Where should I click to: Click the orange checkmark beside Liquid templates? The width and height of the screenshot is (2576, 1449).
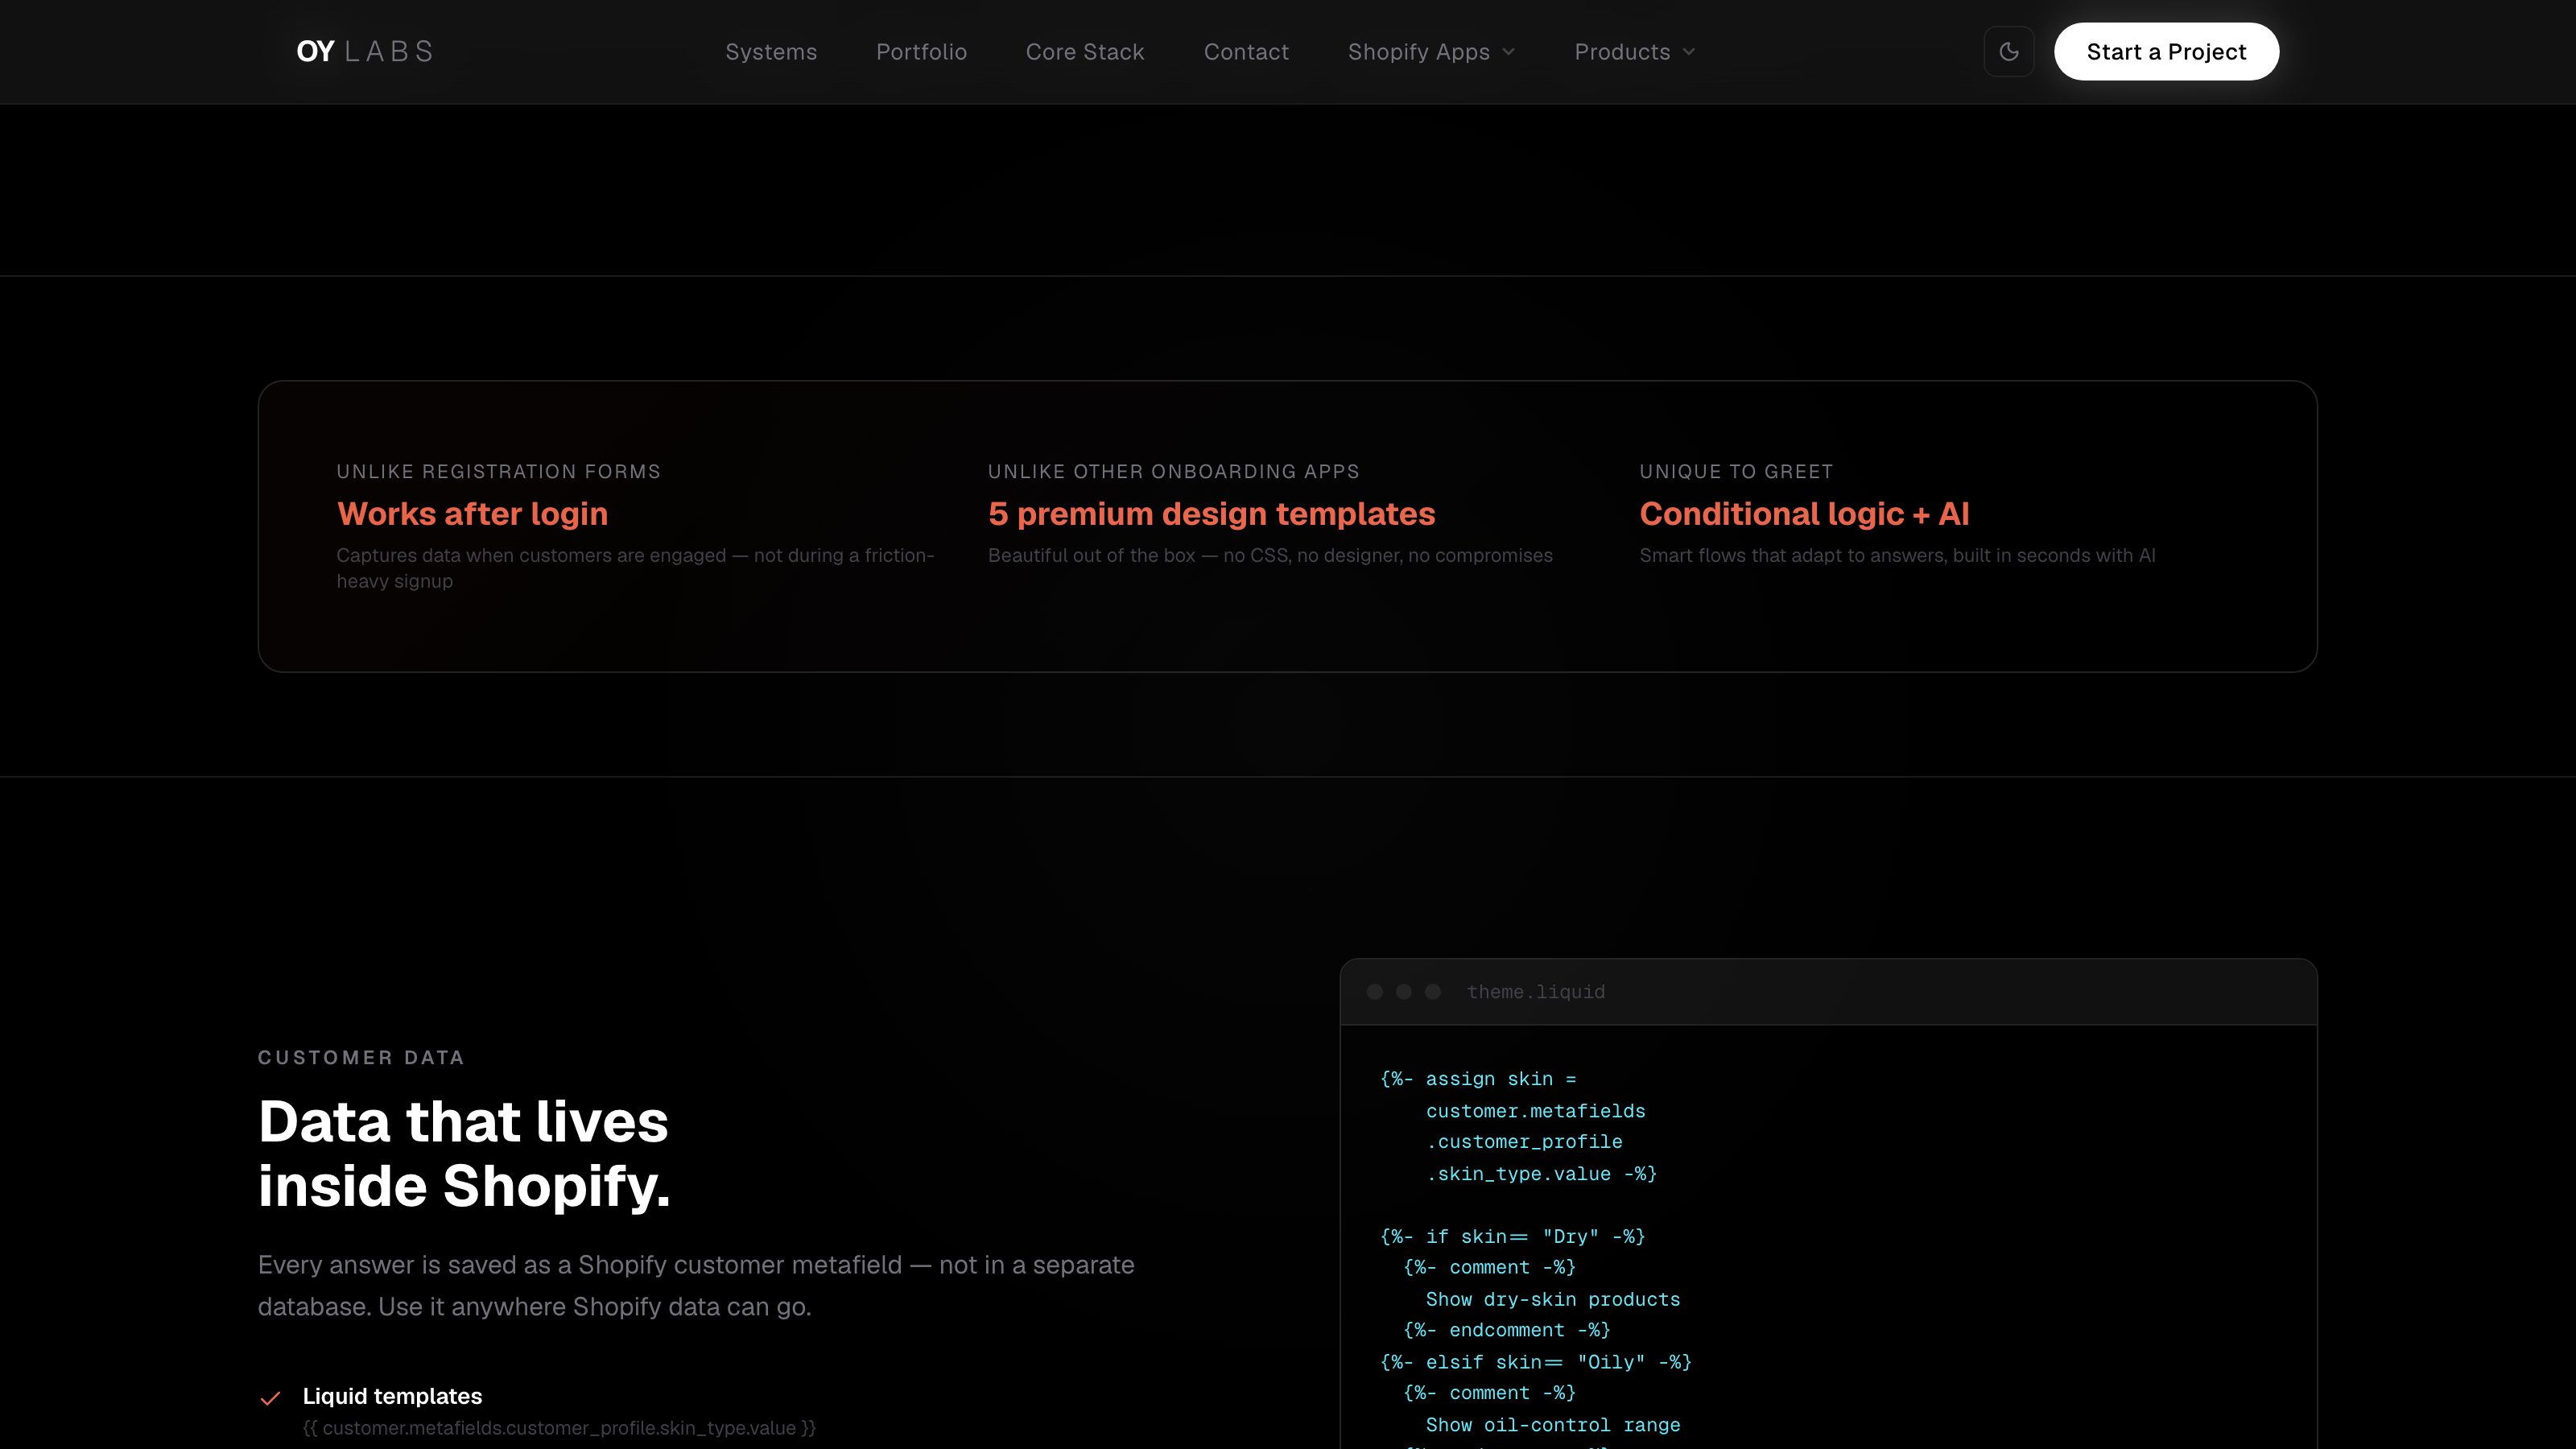[x=270, y=1398]
